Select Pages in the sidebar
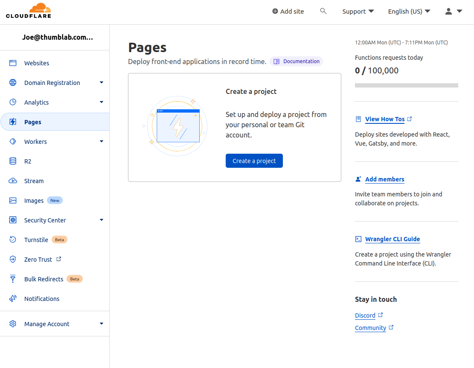Viewport: 474px width, 368px height. pos(55,122)
